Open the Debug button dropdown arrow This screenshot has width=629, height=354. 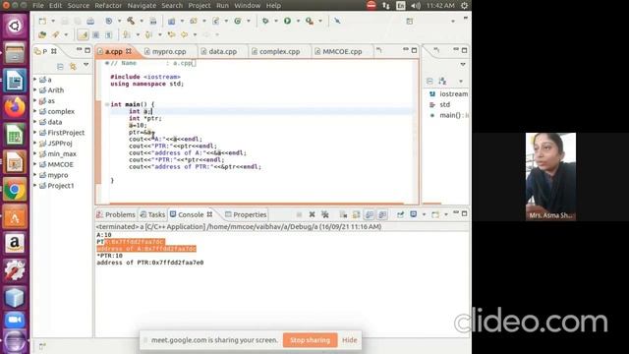[276, 21]
